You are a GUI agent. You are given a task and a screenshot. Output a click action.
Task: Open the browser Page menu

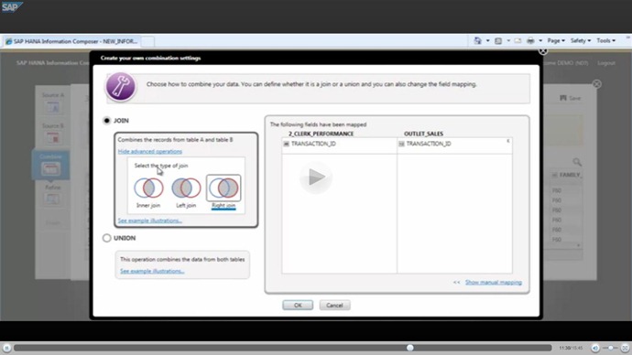[556, 40]
